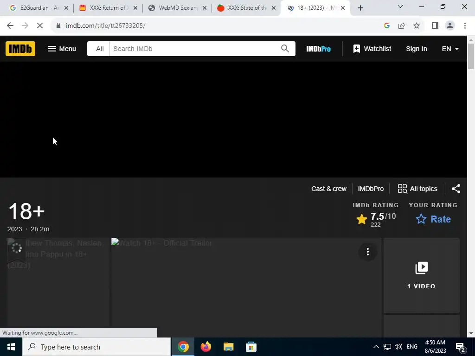Toggle the browser side panel

tap(435, 26)
